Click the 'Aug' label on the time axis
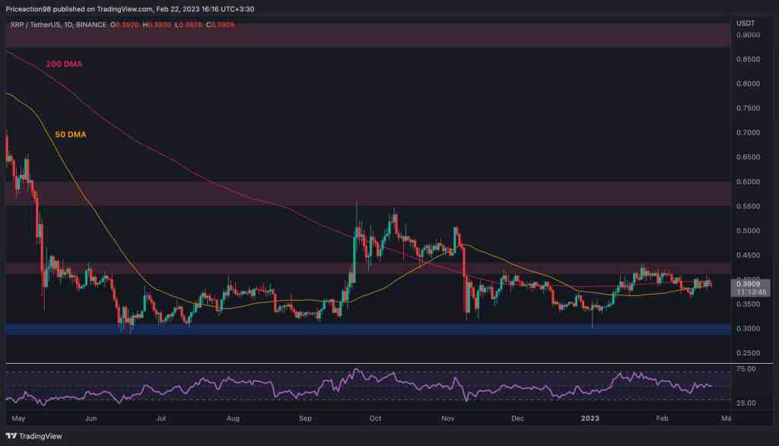 pos(233,418)
